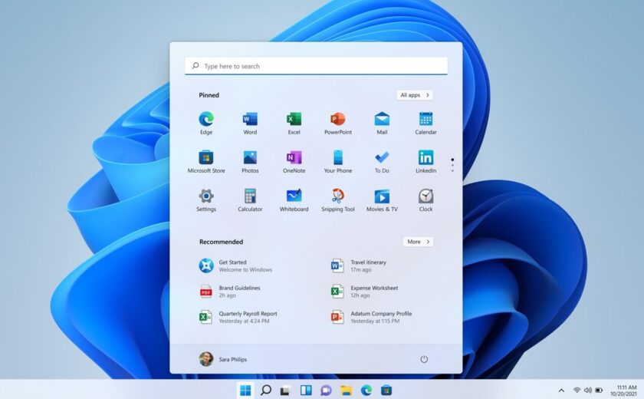This screenshot has height=399, width=644.
Task: Open the Brand Guidelines PDF
Action: coord(230,292)
